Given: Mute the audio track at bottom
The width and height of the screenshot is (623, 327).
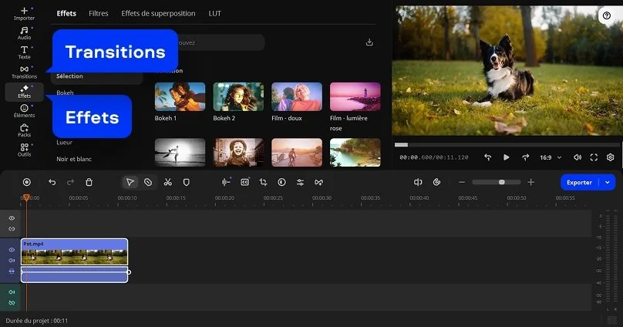Looking at the screenshot, I should pyautogui.click(x=12, y=292).
